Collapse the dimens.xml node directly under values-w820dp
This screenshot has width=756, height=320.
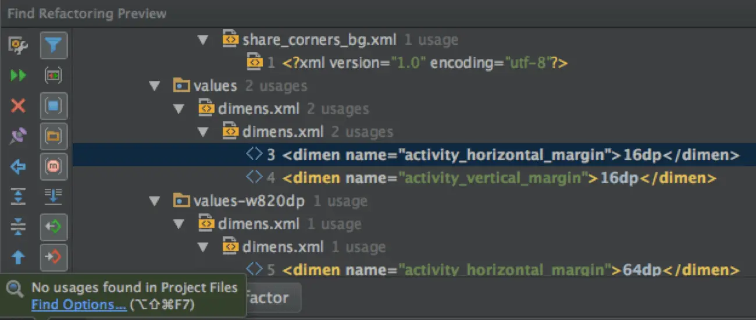179,224
